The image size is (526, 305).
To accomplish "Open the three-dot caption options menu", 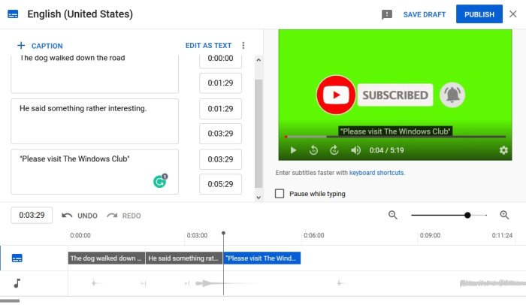I will pyautogui.click(x=243, y=45).
